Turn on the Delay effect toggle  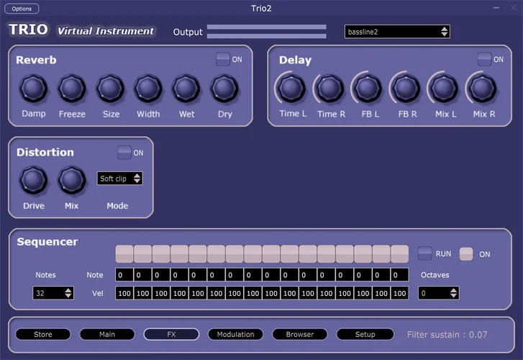485,60
